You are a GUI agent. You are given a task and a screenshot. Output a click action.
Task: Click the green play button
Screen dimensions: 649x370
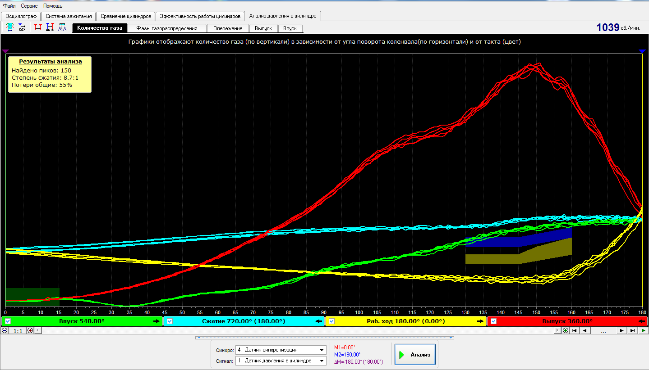click(643, 330)
